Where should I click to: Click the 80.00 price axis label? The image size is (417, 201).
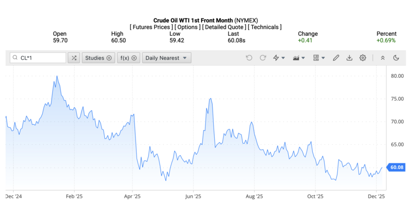click(397, 76)
